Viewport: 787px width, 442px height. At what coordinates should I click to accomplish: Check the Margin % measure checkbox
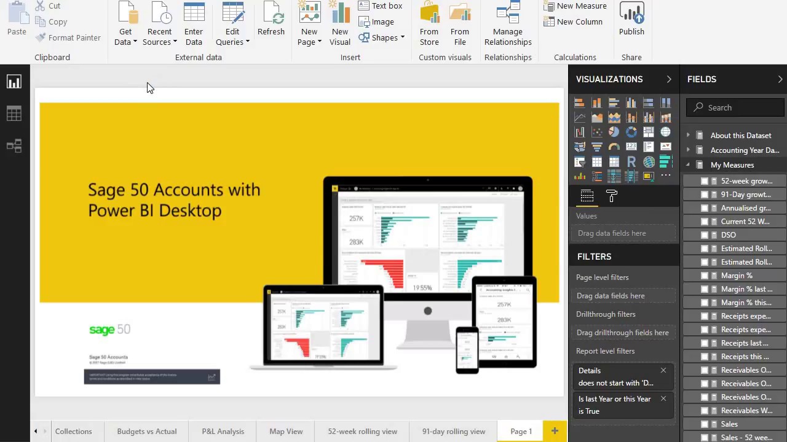(705, 276)
